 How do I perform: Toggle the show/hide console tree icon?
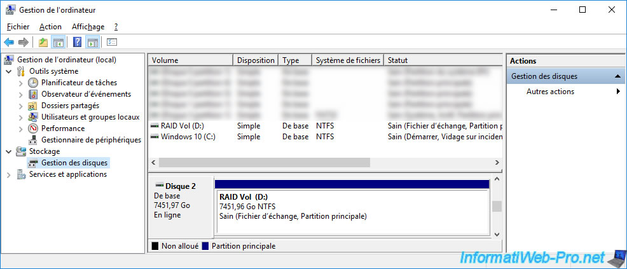[x=58, y=42]
